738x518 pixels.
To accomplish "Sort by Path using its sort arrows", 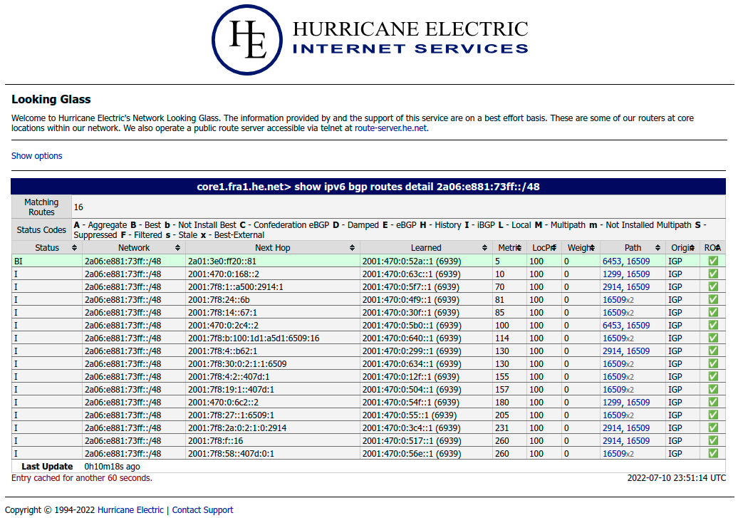I will [658, 248].
